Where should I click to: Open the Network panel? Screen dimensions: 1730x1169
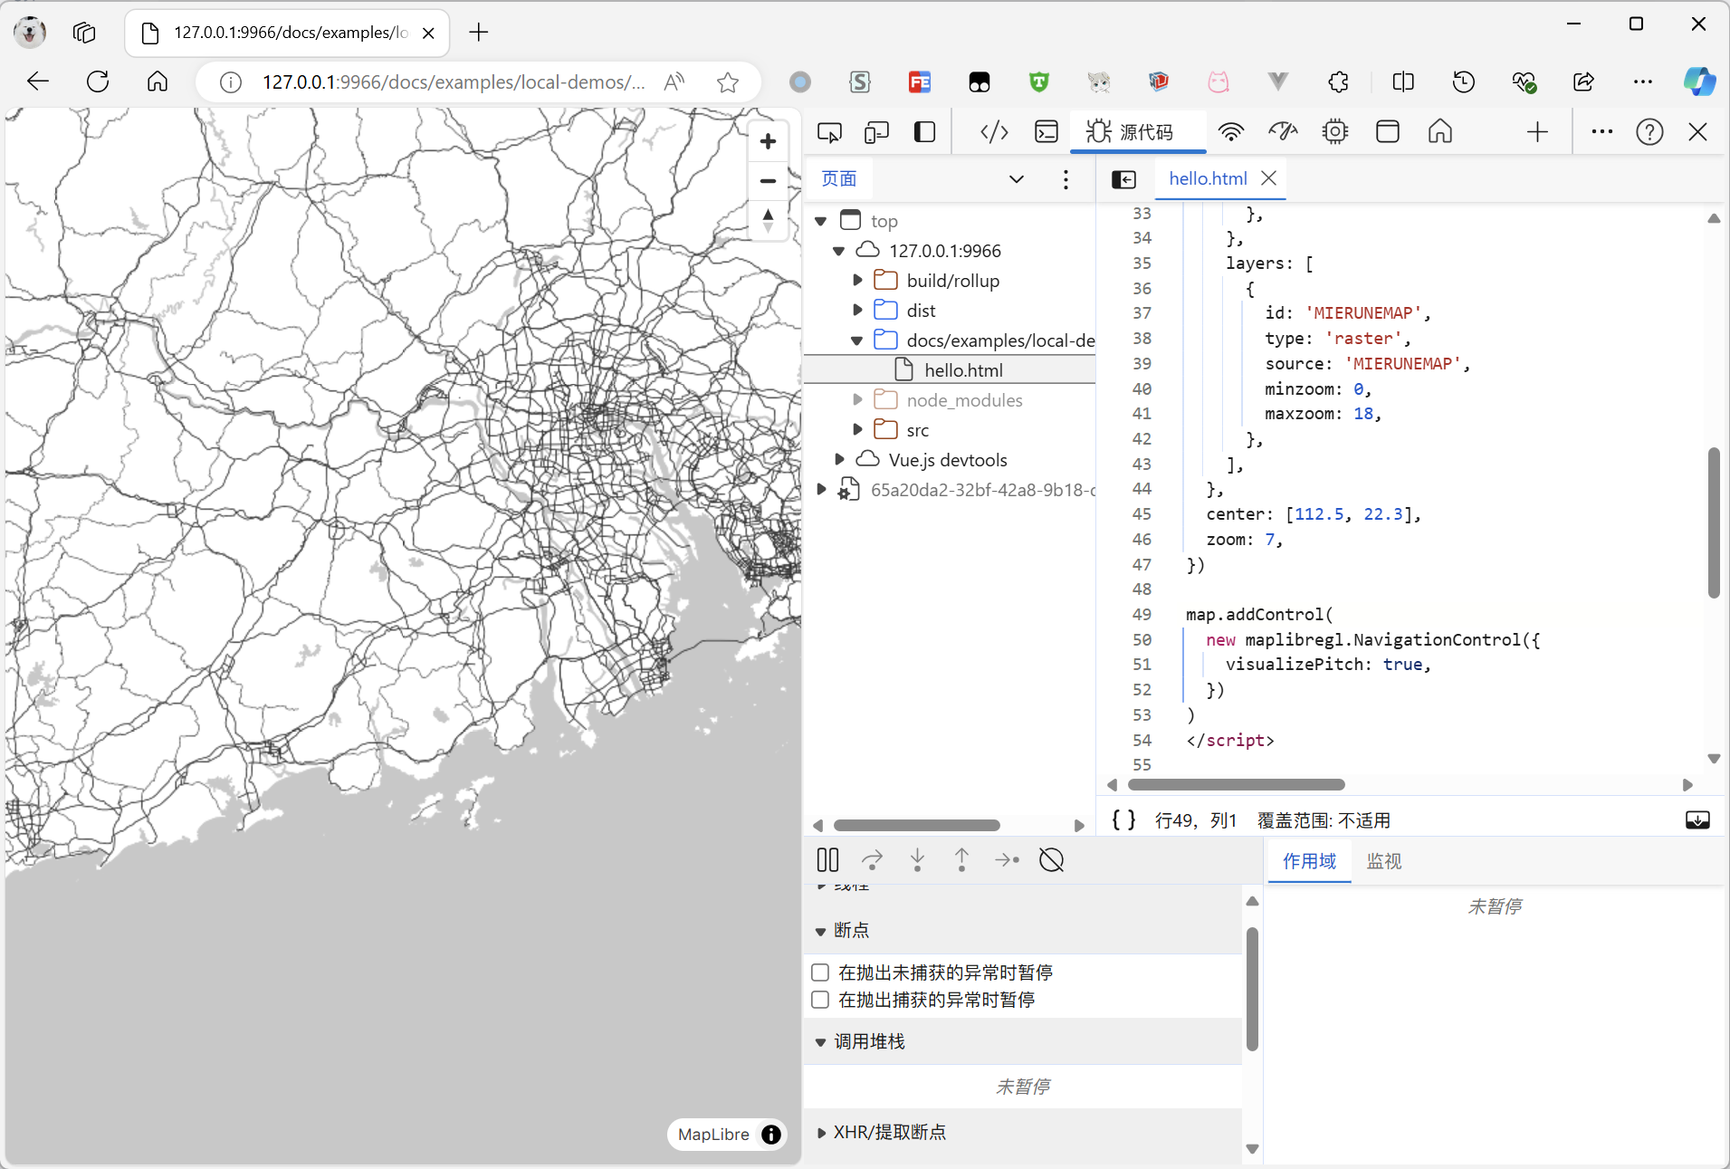[1233, 131]
